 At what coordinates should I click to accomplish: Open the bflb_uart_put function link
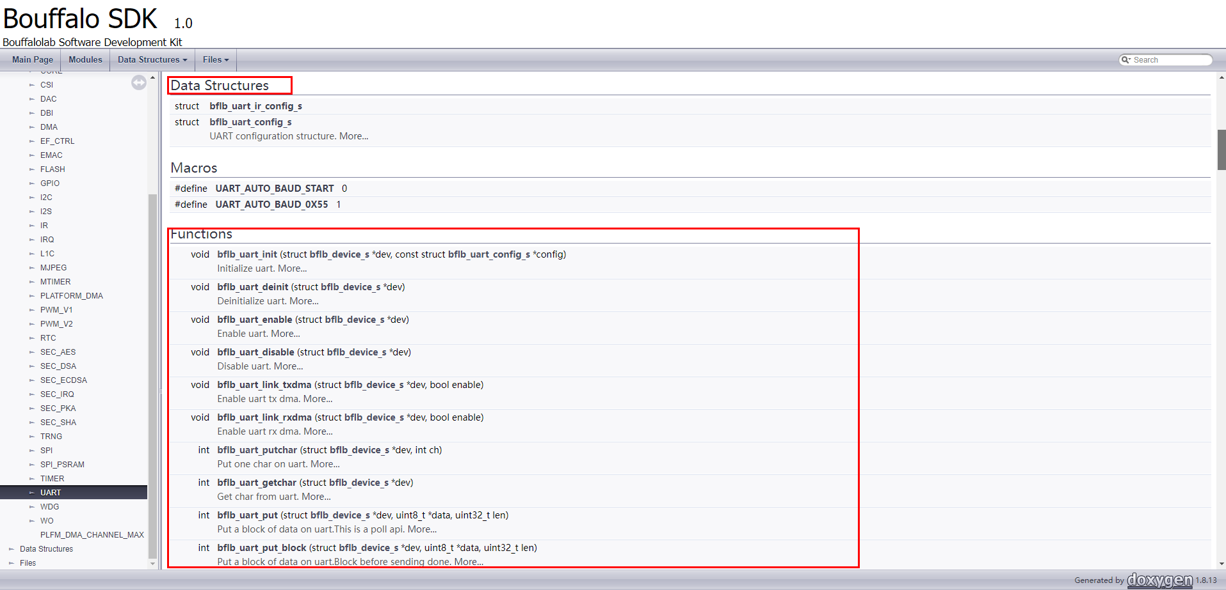pyautogui.click(x=248, y=515)
